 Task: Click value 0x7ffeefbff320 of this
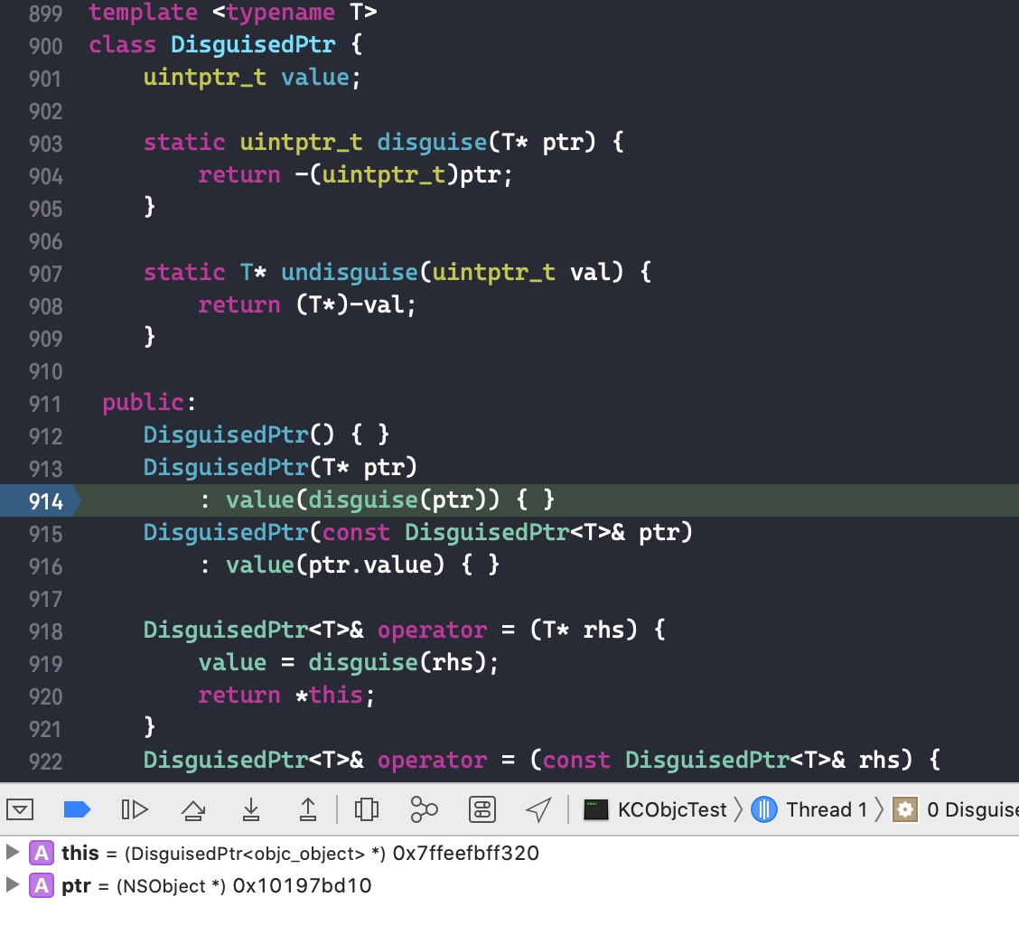point(466,852)
